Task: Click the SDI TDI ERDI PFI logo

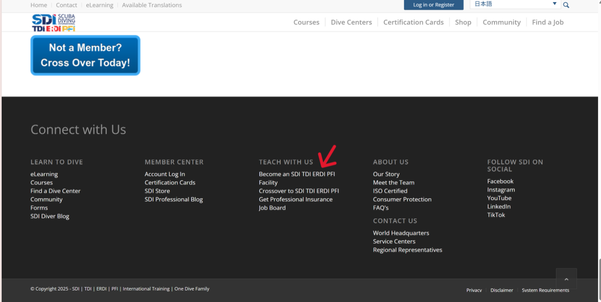Action: tap(54, 22)
